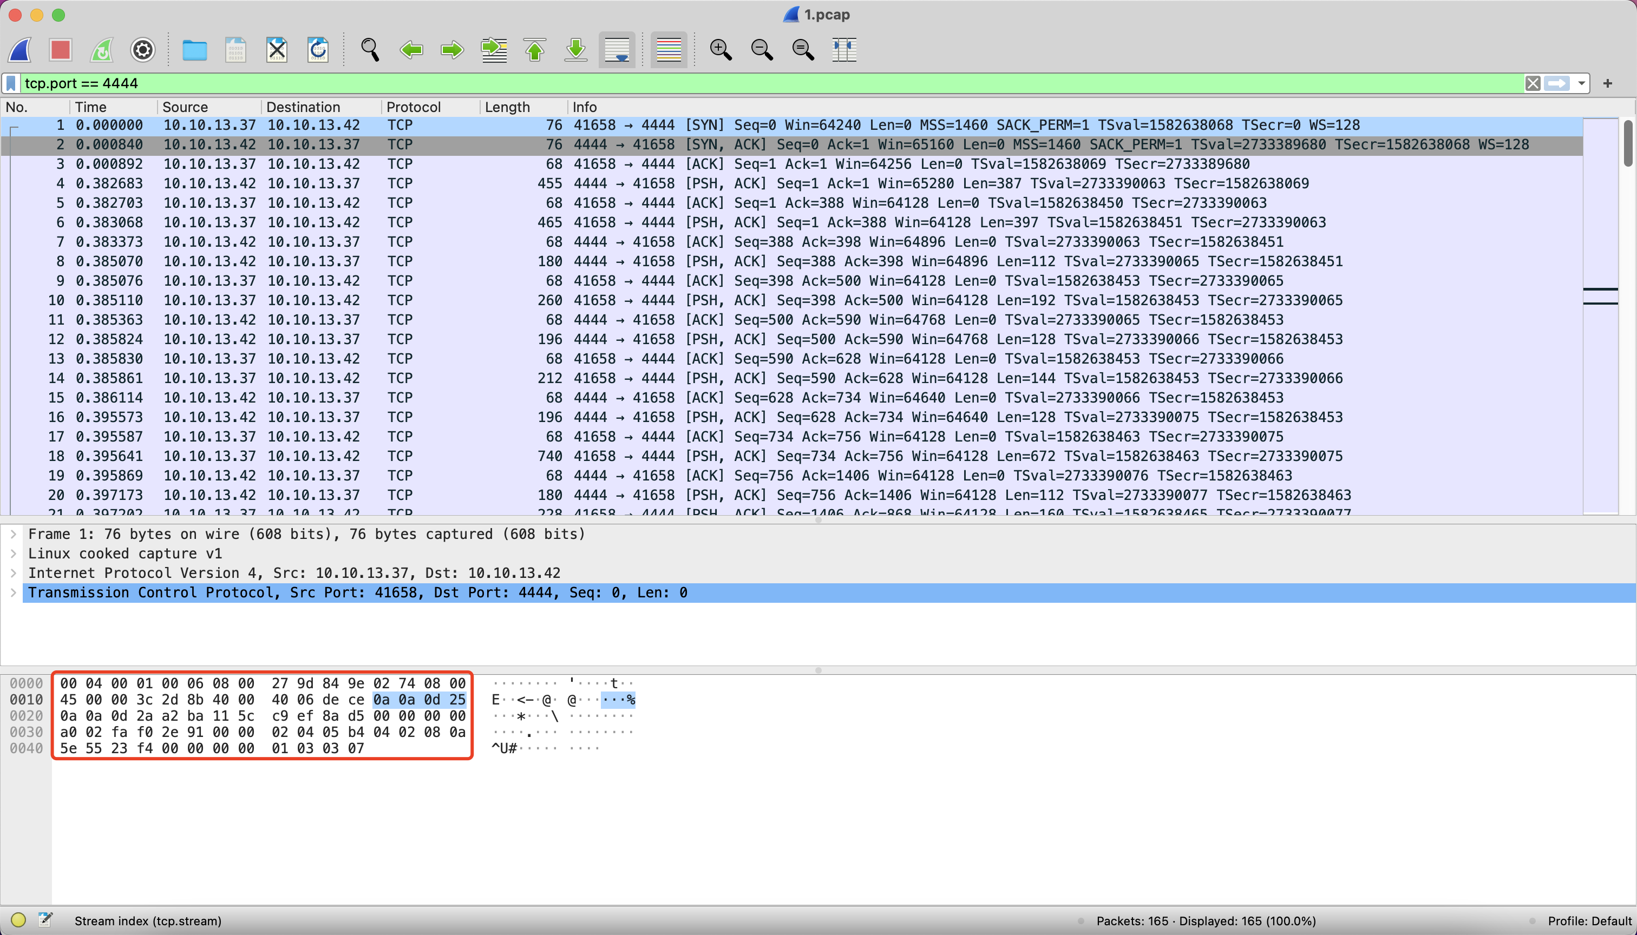Image resolution: width=1637 pixels, height=935 pixels.
Task: Expand Internet Protocol Version 4 details
Action: coord(14,573)
